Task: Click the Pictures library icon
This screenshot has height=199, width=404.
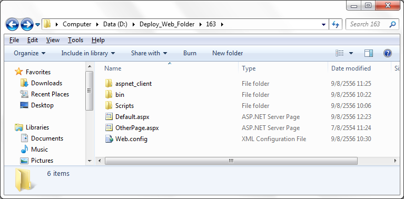Action: click(x=24, y=161)
